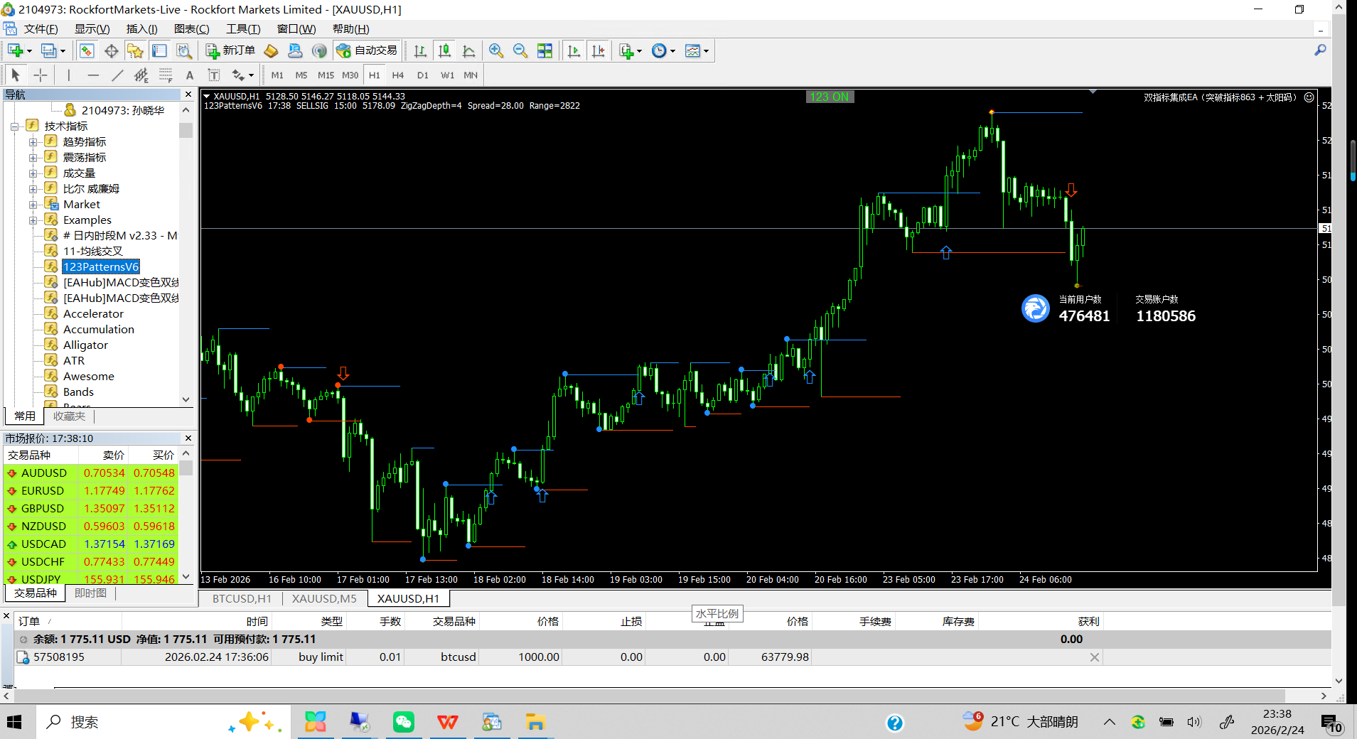The image size is (1357, 739).
Task: Select the vertical line tool
Action: 68,75
